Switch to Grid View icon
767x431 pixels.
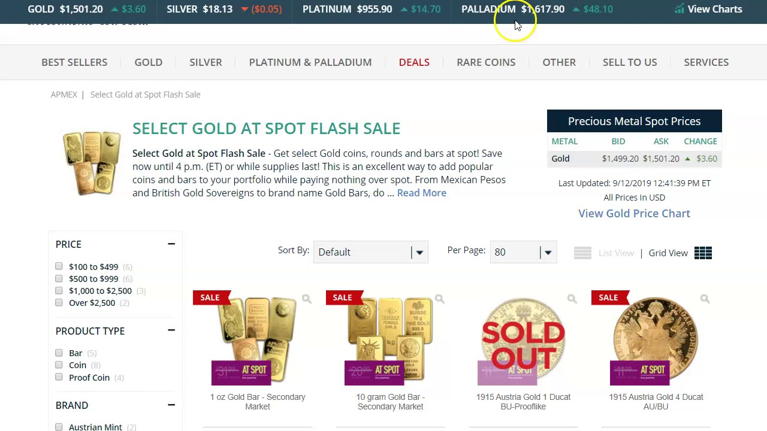pyautogui.click(x=703, y=253)
